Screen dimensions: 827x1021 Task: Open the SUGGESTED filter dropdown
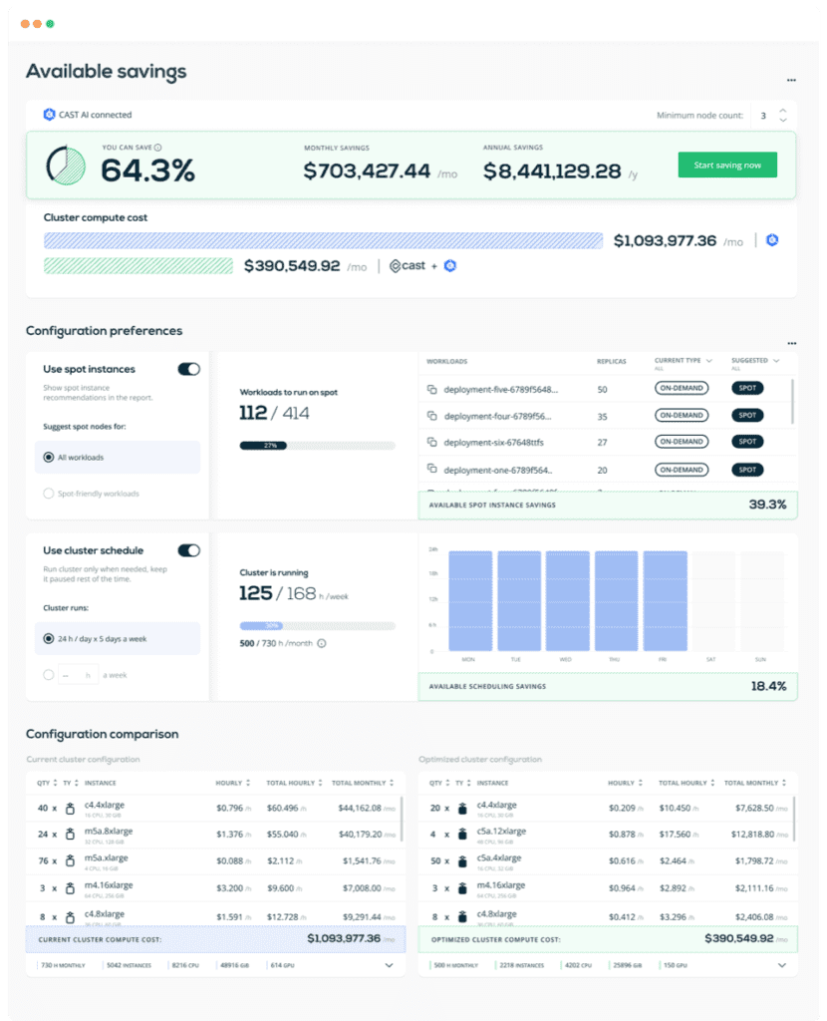[776, 361]
